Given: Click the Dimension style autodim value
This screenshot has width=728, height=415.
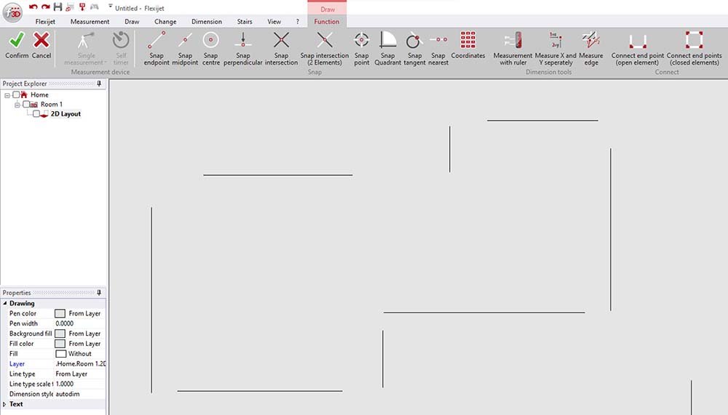Looking at the screenshot, I should (x=80, y=394).
